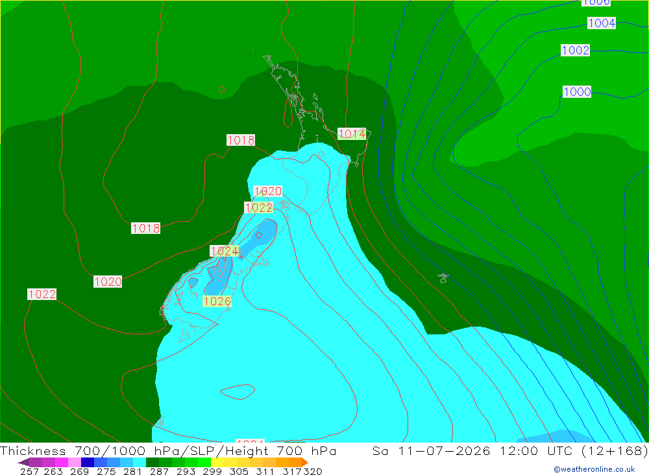Pick the dark blue legend swatch
The image size is (649, 475).
[88, 462]
